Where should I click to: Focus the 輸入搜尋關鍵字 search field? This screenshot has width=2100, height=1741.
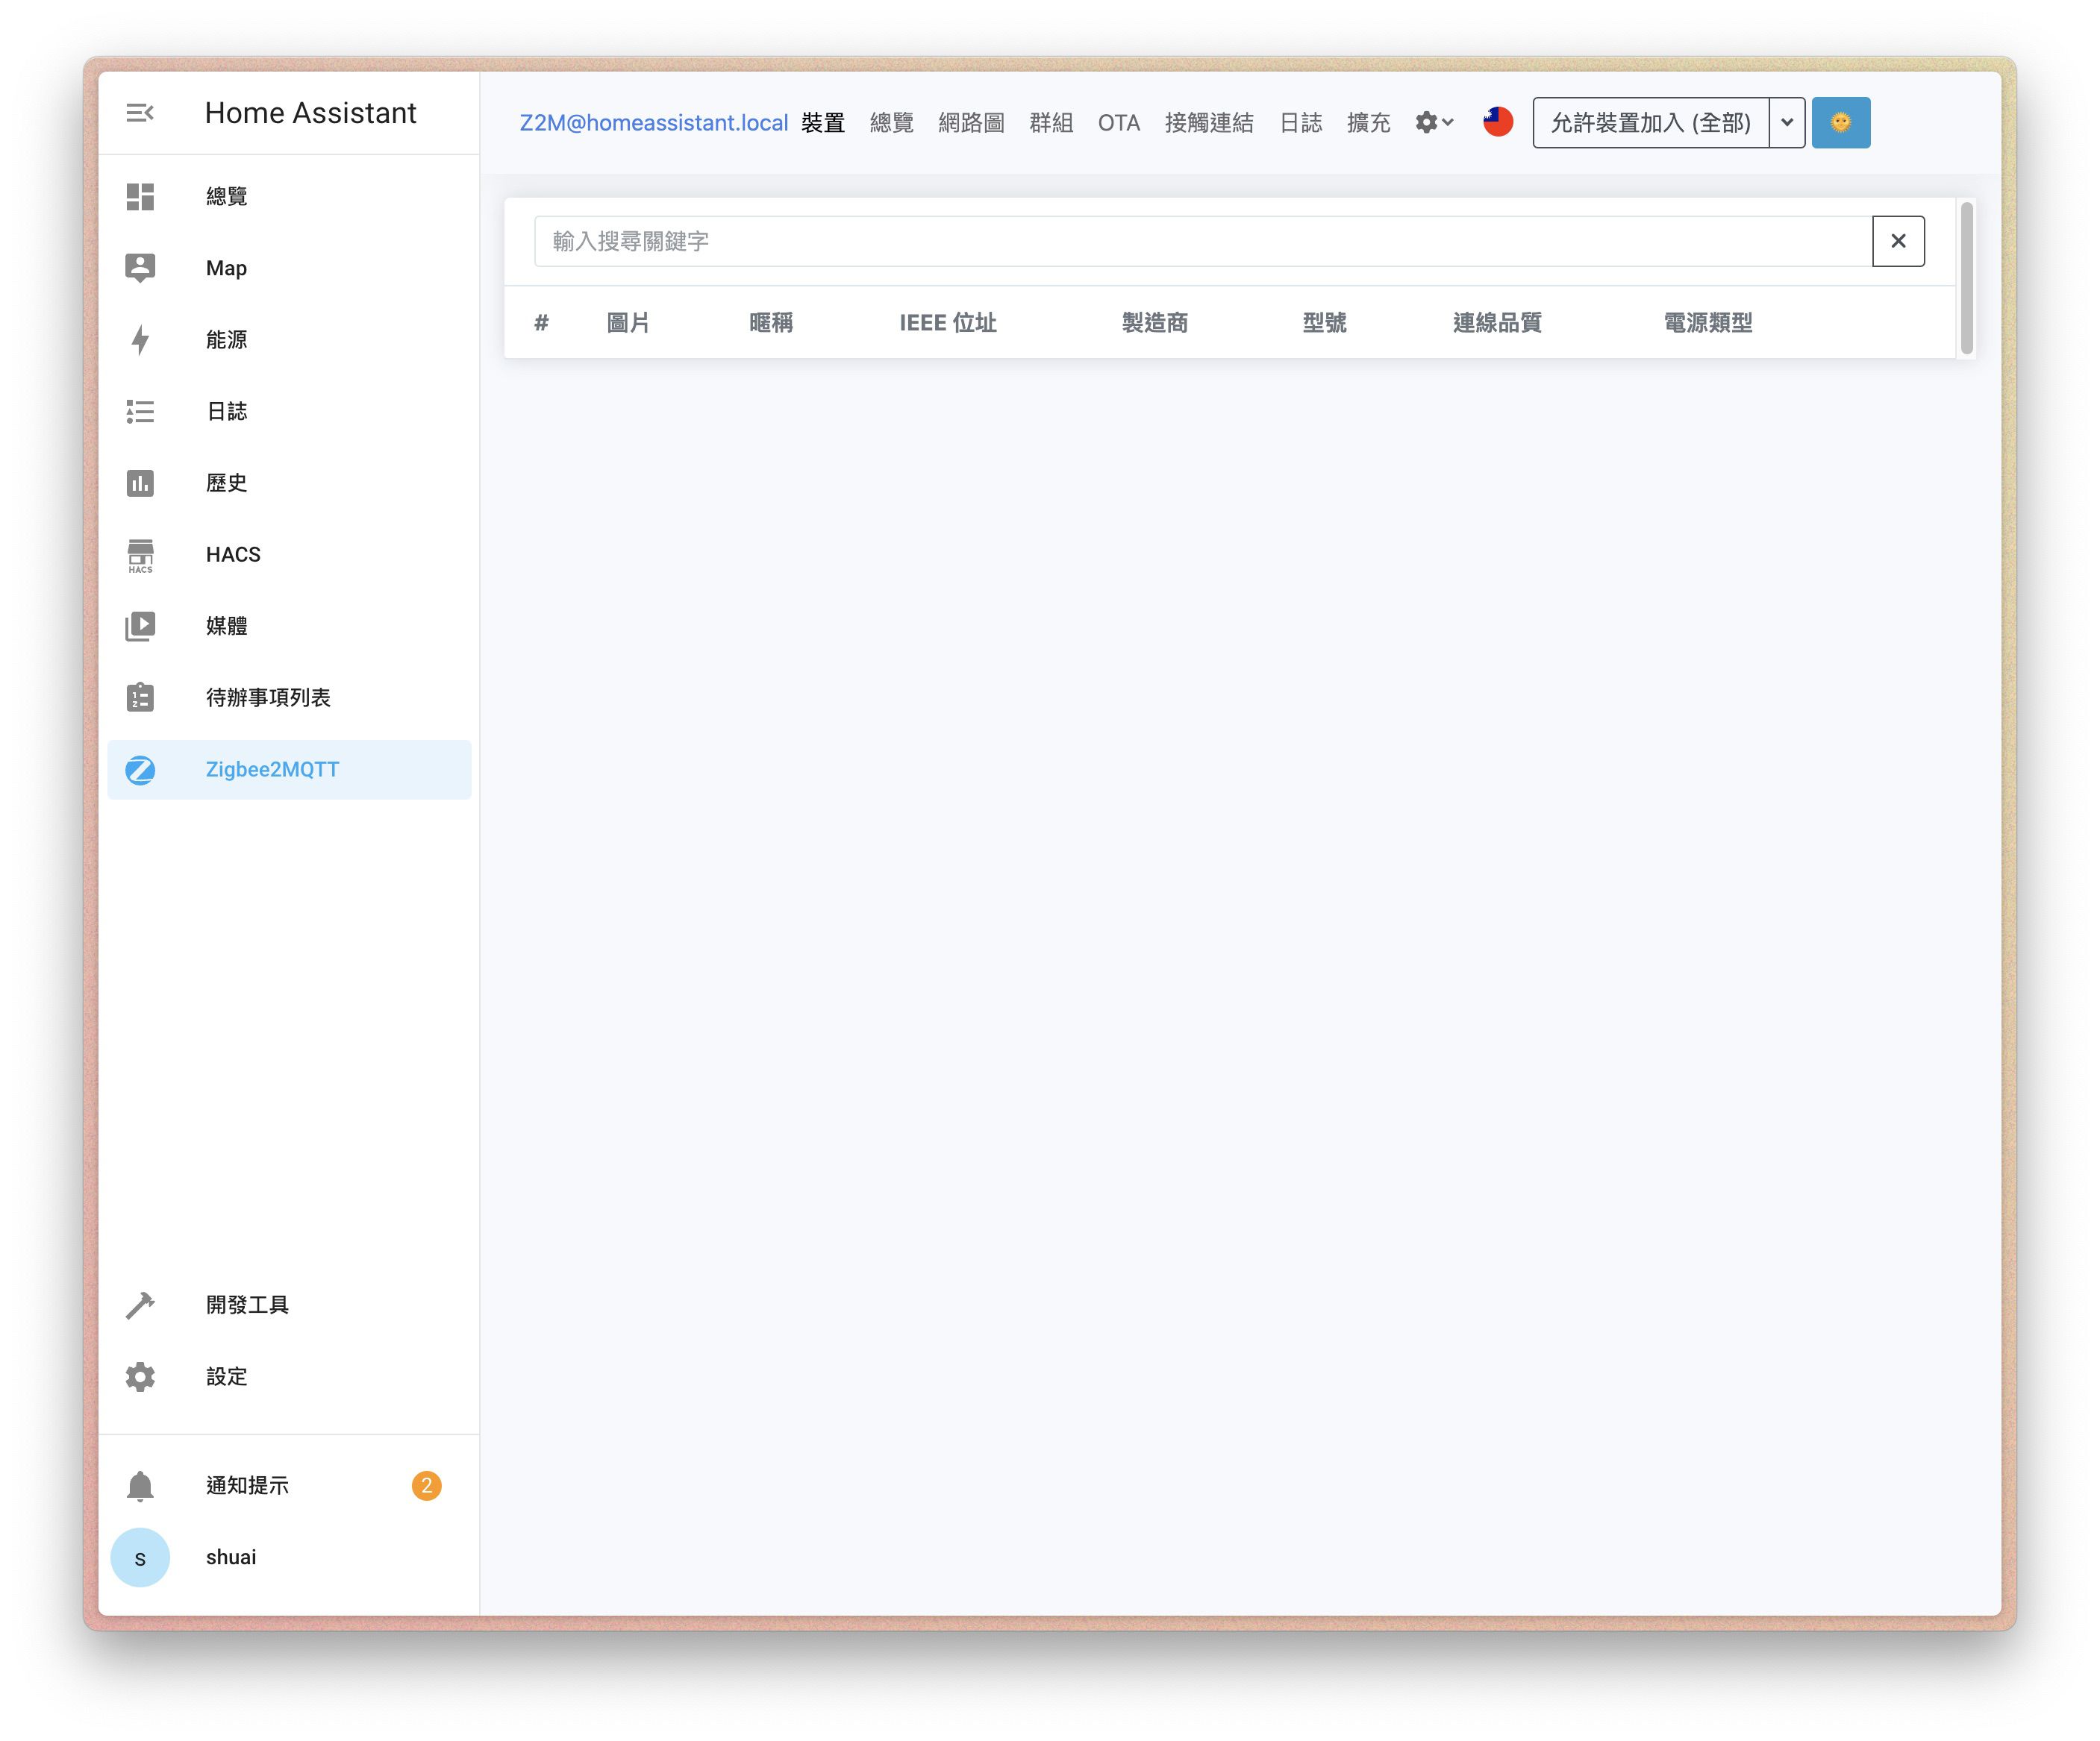click(1203, 241)
